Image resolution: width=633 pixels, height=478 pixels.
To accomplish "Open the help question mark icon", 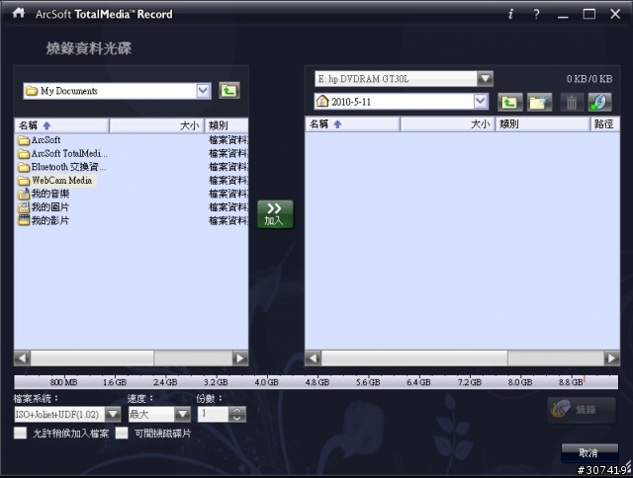I will click(536, 14).
